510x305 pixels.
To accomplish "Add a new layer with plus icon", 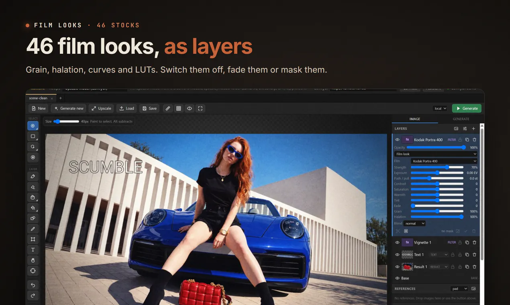I will point(473,128).
